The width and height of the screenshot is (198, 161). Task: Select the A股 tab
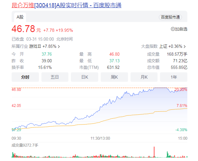pyautogui.click(x=20, y=17)
